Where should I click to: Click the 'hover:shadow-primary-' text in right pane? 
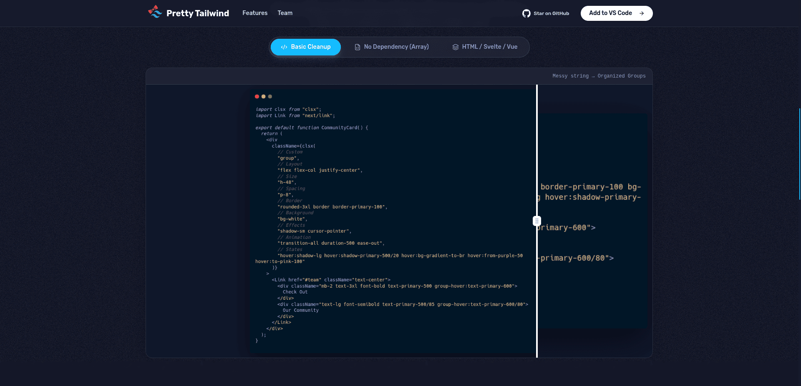(x=593, y=197)
